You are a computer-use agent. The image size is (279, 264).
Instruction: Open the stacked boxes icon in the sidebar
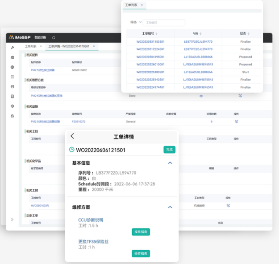pyautogui.click(x=12, y=57)
